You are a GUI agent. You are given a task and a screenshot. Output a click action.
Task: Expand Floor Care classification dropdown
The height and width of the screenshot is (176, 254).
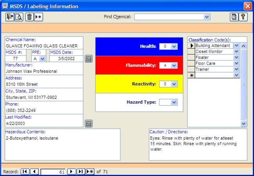click(236, 63)
